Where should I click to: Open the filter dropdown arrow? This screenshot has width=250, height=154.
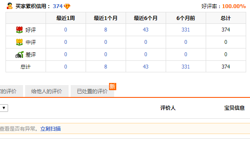click(4, 108)
